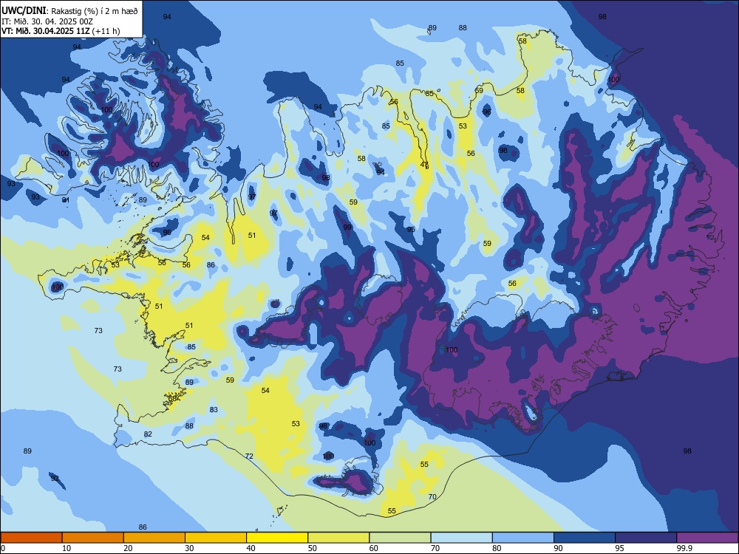The width and height of the screenshot is (739, 554).
Task: Select the orange 10–20 legend color block
Action: [x=93, y=538]
